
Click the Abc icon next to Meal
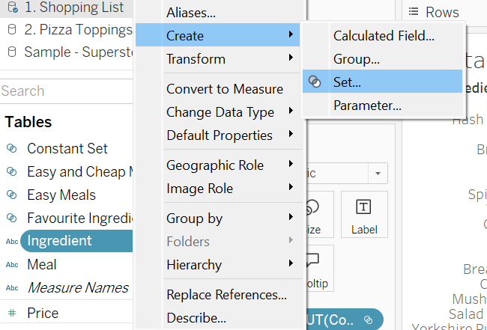click(x=12, y=265)
